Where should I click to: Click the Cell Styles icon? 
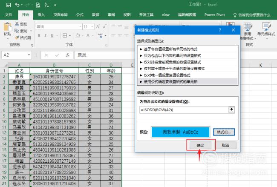(266, 27)
